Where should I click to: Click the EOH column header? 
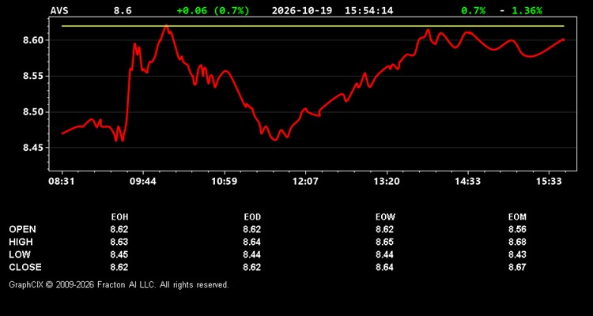(x=119, y=217)
